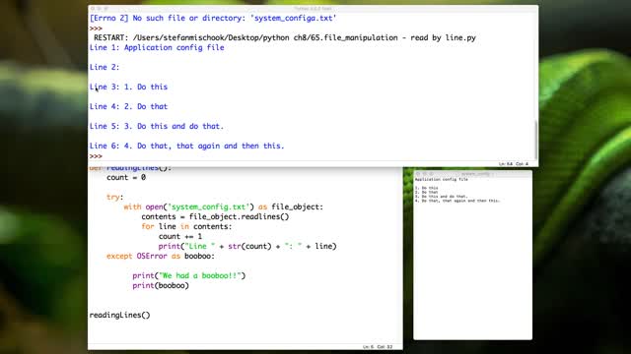Click the 'Line 6: 4. Do that' shell output
This screenshot has width=631, height=354.
[x=186, y=147]
